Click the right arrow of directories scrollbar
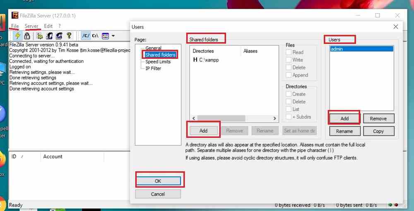 (x=274, y=118)
